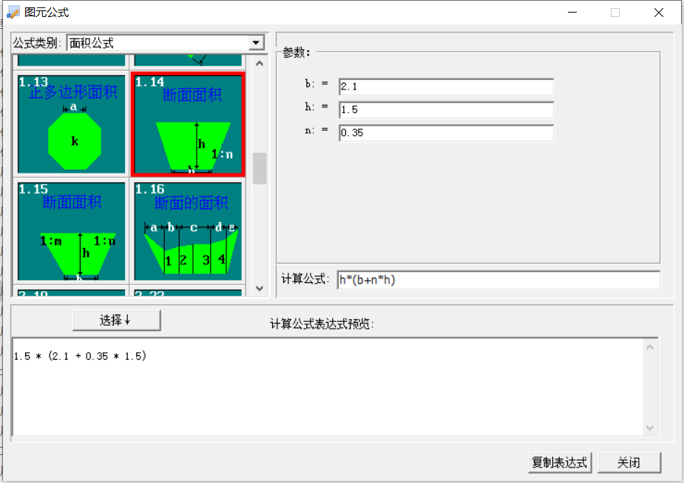Screen dimensions: 684x483
Task: Click the expression preview text 1.5 * (2.1 + 0.35 * 1.5)
Action: click(81, 356)
